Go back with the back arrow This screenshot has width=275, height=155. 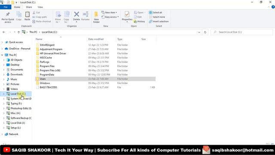coord(4,32)
